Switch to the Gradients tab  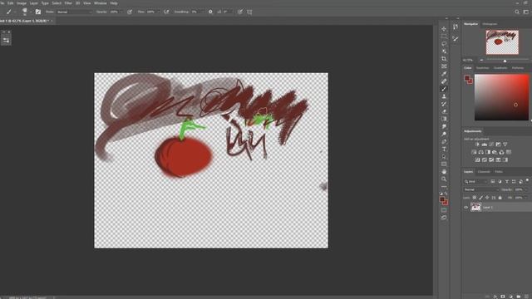click(x=500, y=68)
